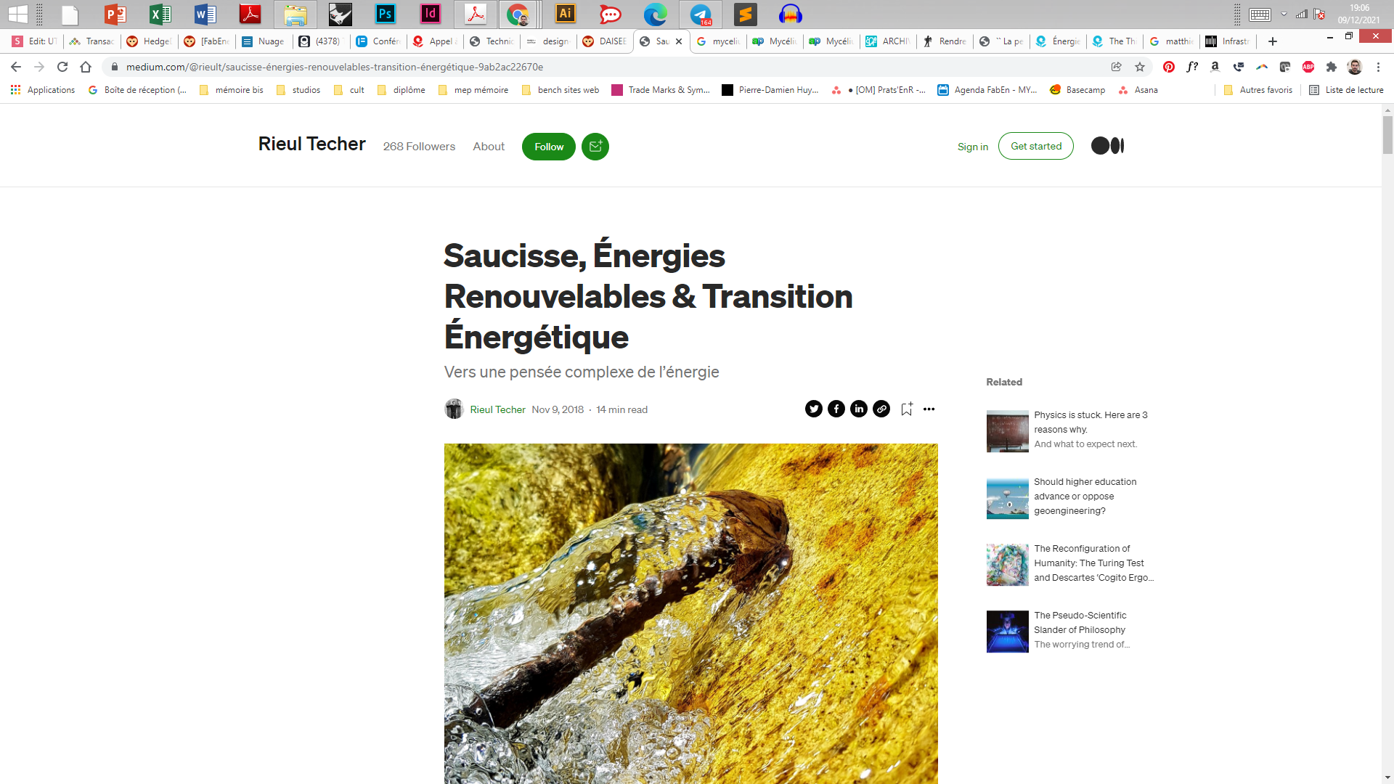The width and height of the screenshot is (1394, 784).
Task: Open the Chrome extensions puzzle icon
Action: (x=1332, y=67)
